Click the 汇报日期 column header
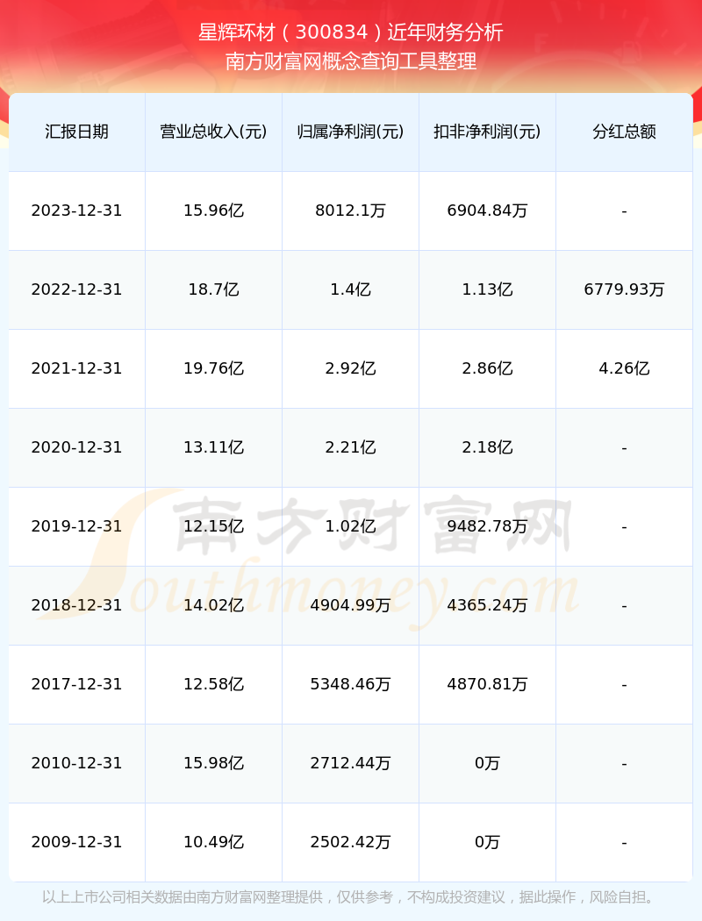Image resolution: width=702 pixels, height=921 pixels. [77, 132]
